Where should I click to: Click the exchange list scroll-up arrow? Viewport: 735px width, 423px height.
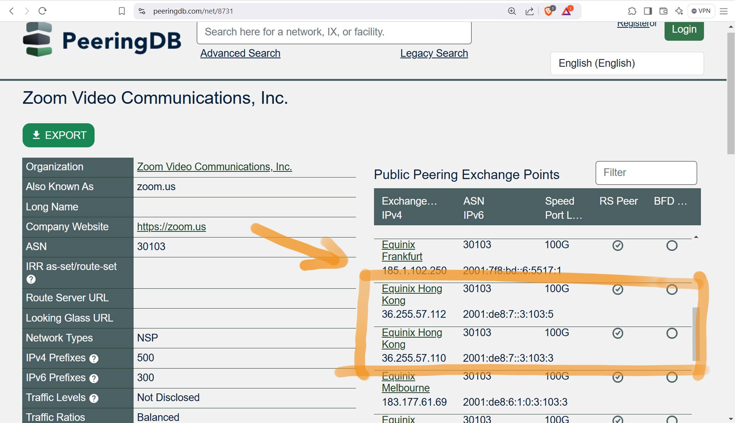[696, 237]
